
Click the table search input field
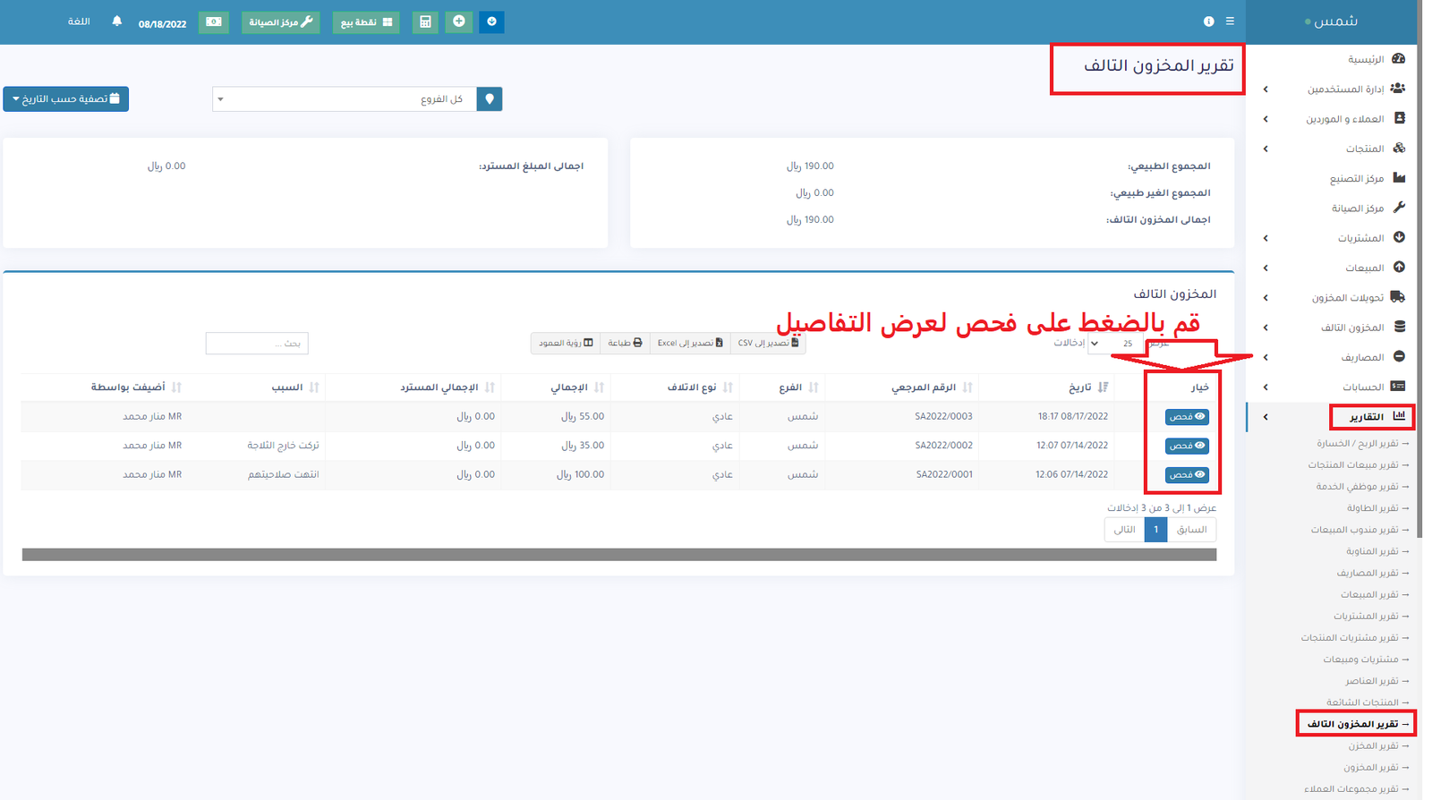click(257, 344)
